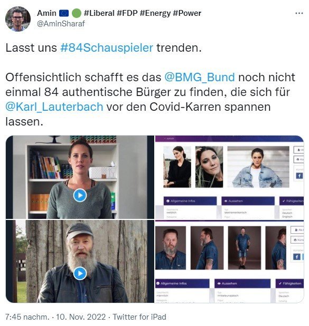Select the lower Fähigkeiten panel header
Image resolution: width=309 pixels, height=326 pixels.
point(289,283)
